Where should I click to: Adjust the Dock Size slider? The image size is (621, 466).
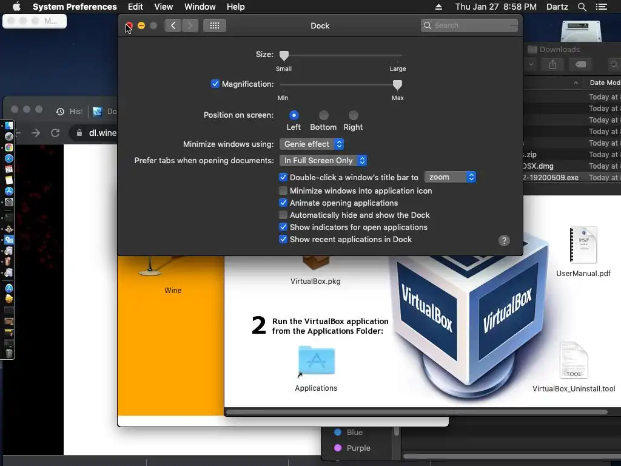tap(284, 55)
